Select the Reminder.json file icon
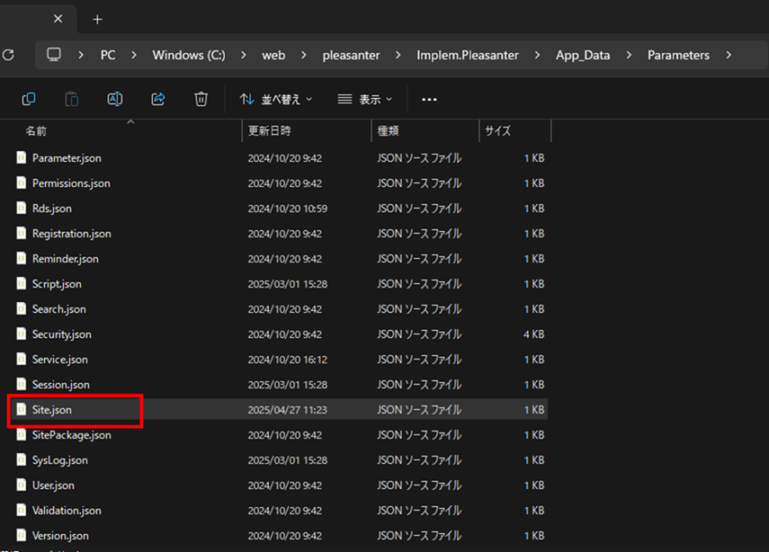This screenshot has width=769, height=552. pos(21,258)
